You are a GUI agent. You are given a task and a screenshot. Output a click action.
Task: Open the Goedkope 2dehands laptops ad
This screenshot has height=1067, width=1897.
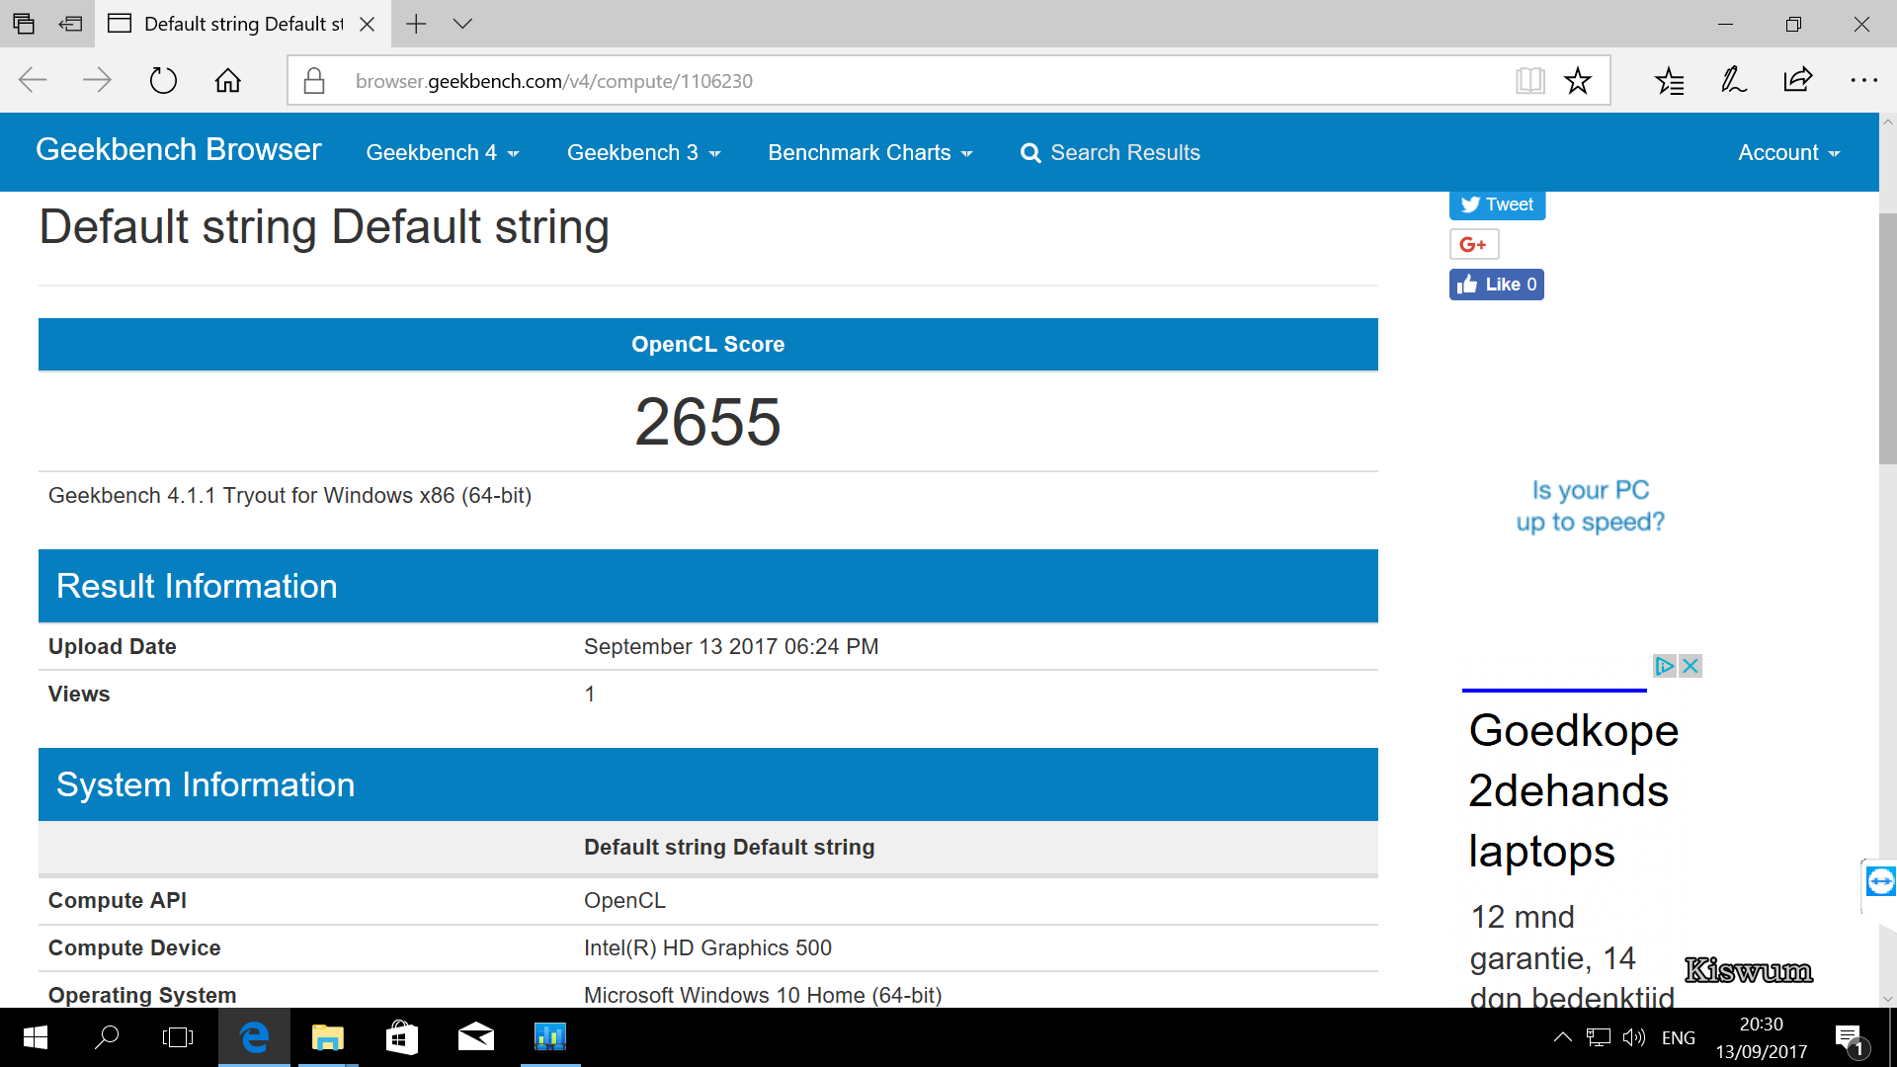point(1573,790)
